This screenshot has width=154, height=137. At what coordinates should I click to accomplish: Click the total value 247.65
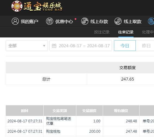[128, 79]
